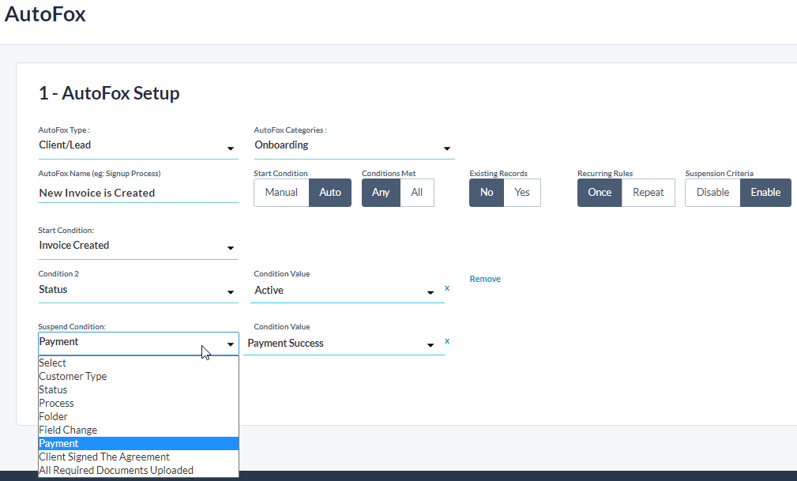Screen dimensions: 797x481
Task: Pick Client Signed The Agreement option
Action: [104, 457]
